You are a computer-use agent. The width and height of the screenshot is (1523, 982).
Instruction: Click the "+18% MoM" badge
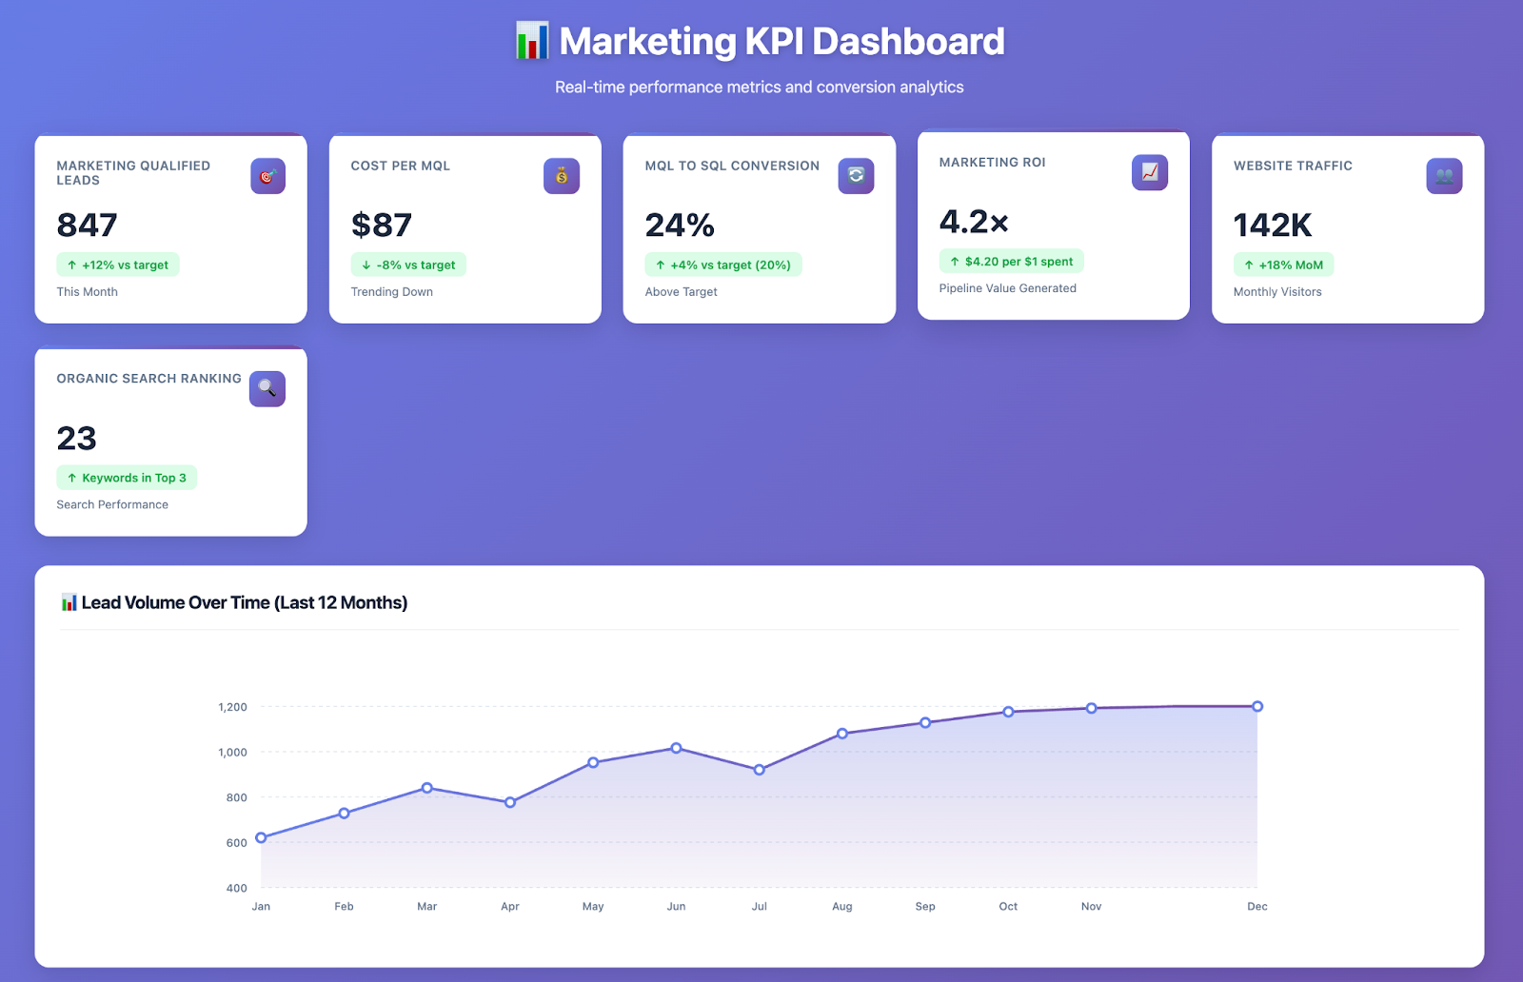click(1283, 265)
